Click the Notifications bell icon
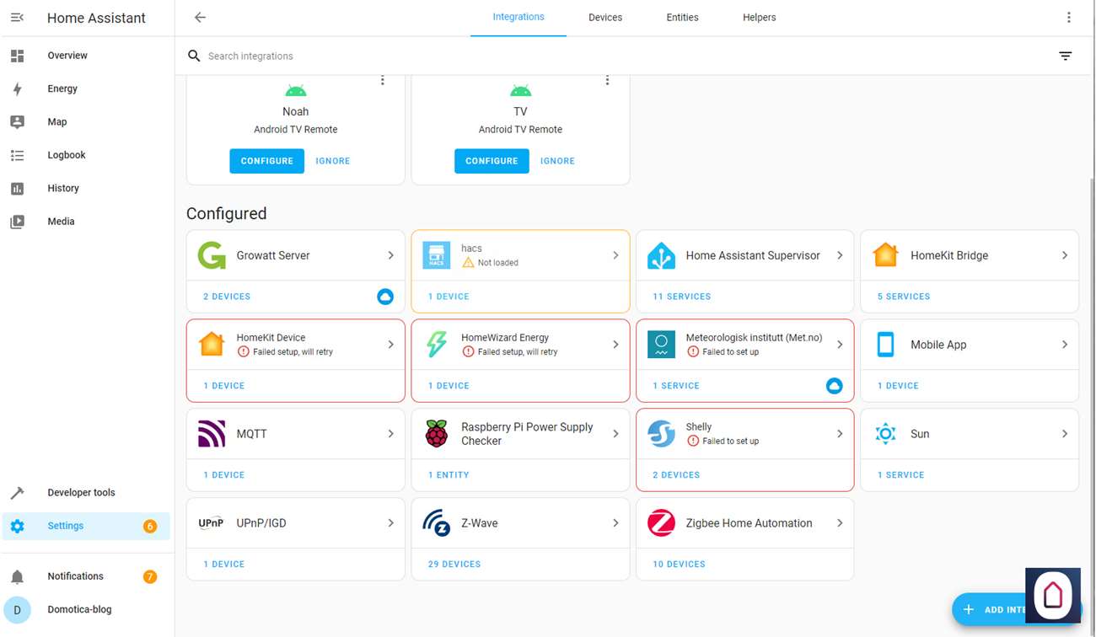This screenshot has width=1096, height=637. click(17, 576)
